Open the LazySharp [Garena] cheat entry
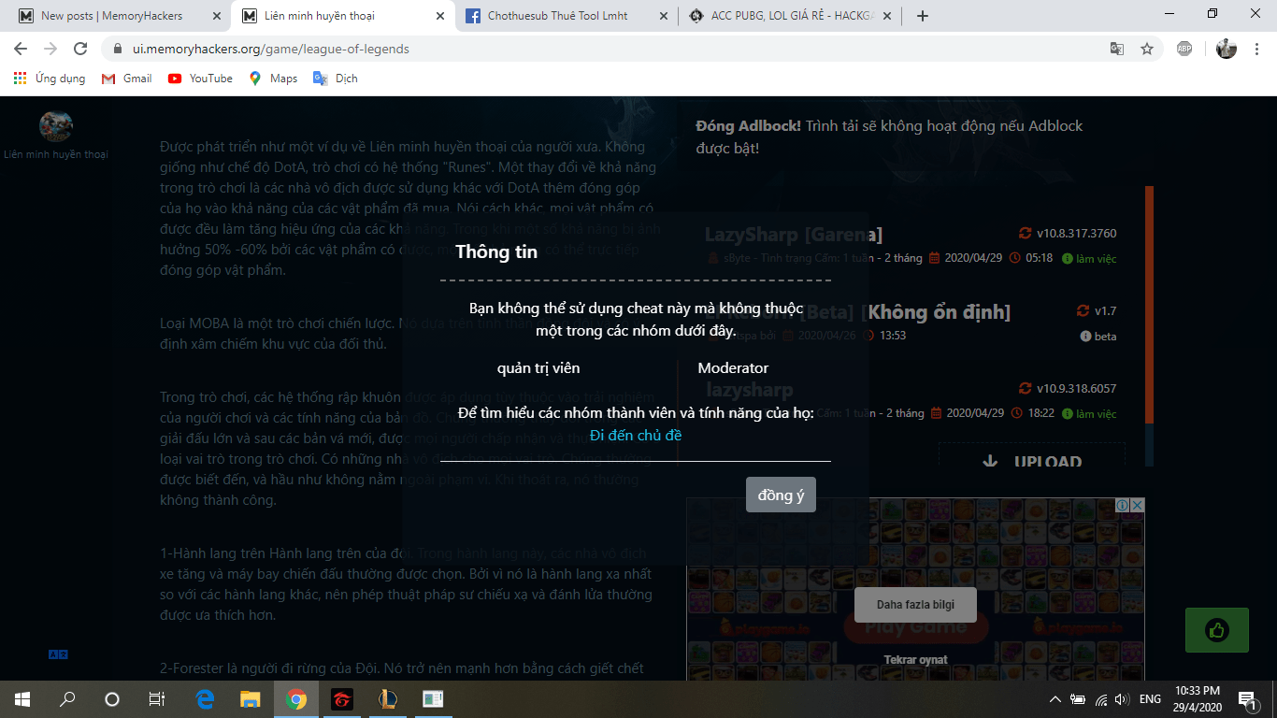 (794, 235)
